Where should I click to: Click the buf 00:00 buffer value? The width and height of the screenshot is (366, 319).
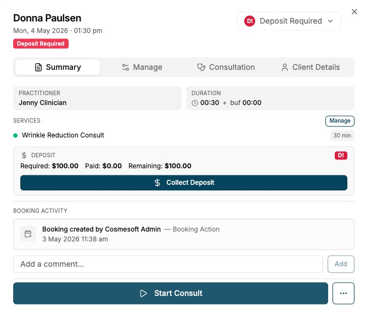[x=246, y=103]
